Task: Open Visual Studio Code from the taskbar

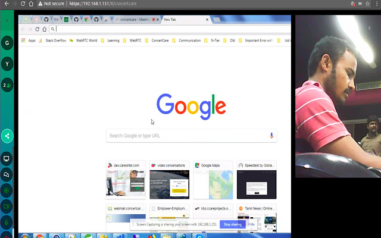Action: 120,236
